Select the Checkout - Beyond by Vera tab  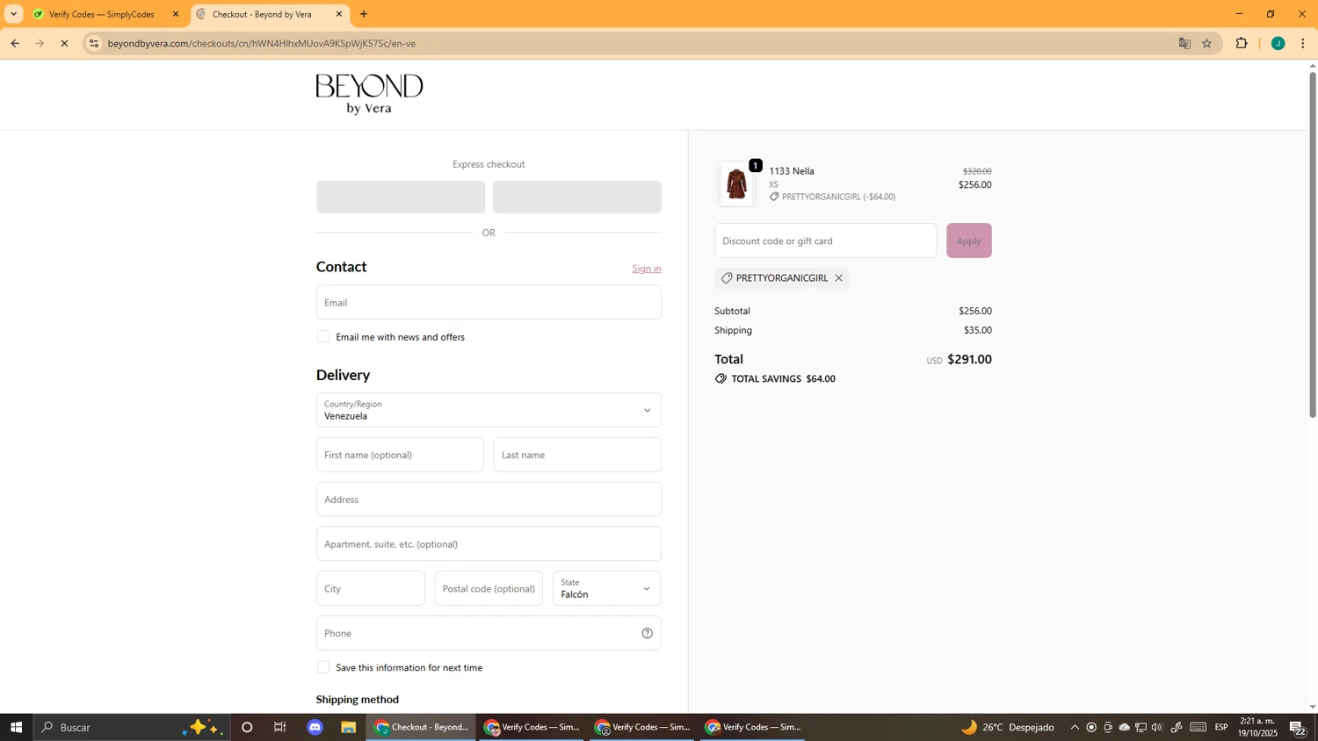pyautogui.click(x=264, y=14)
